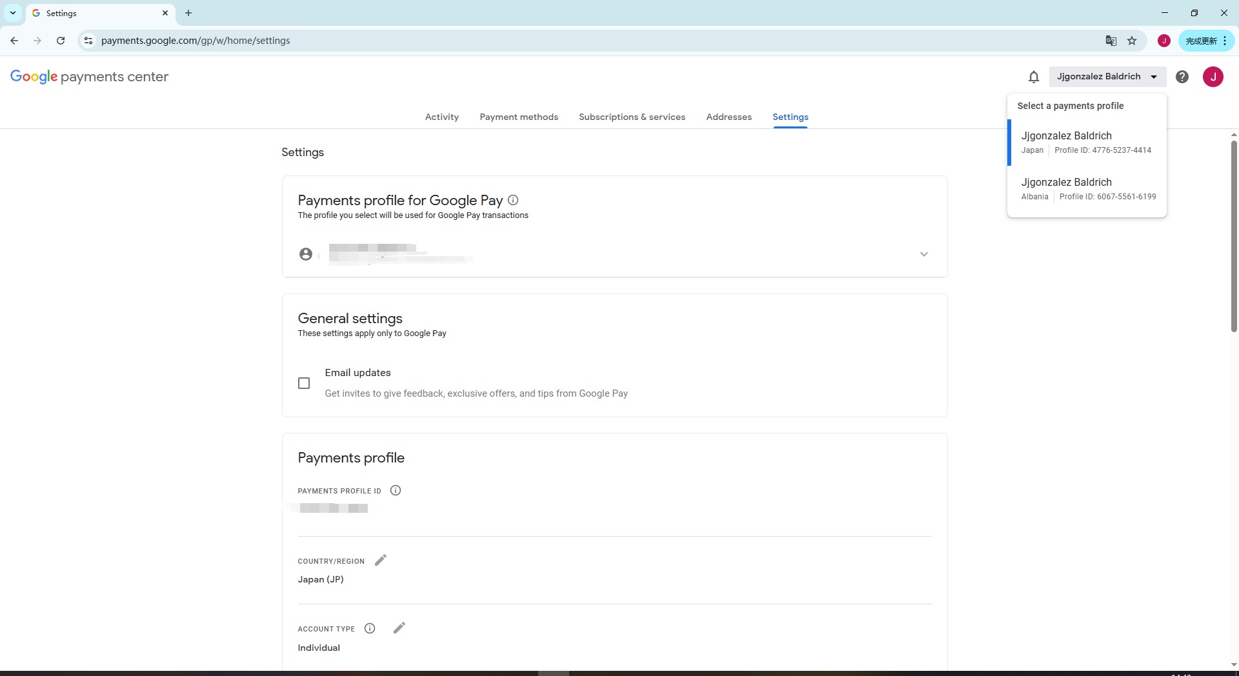Click the Chrome update button

1205,41
